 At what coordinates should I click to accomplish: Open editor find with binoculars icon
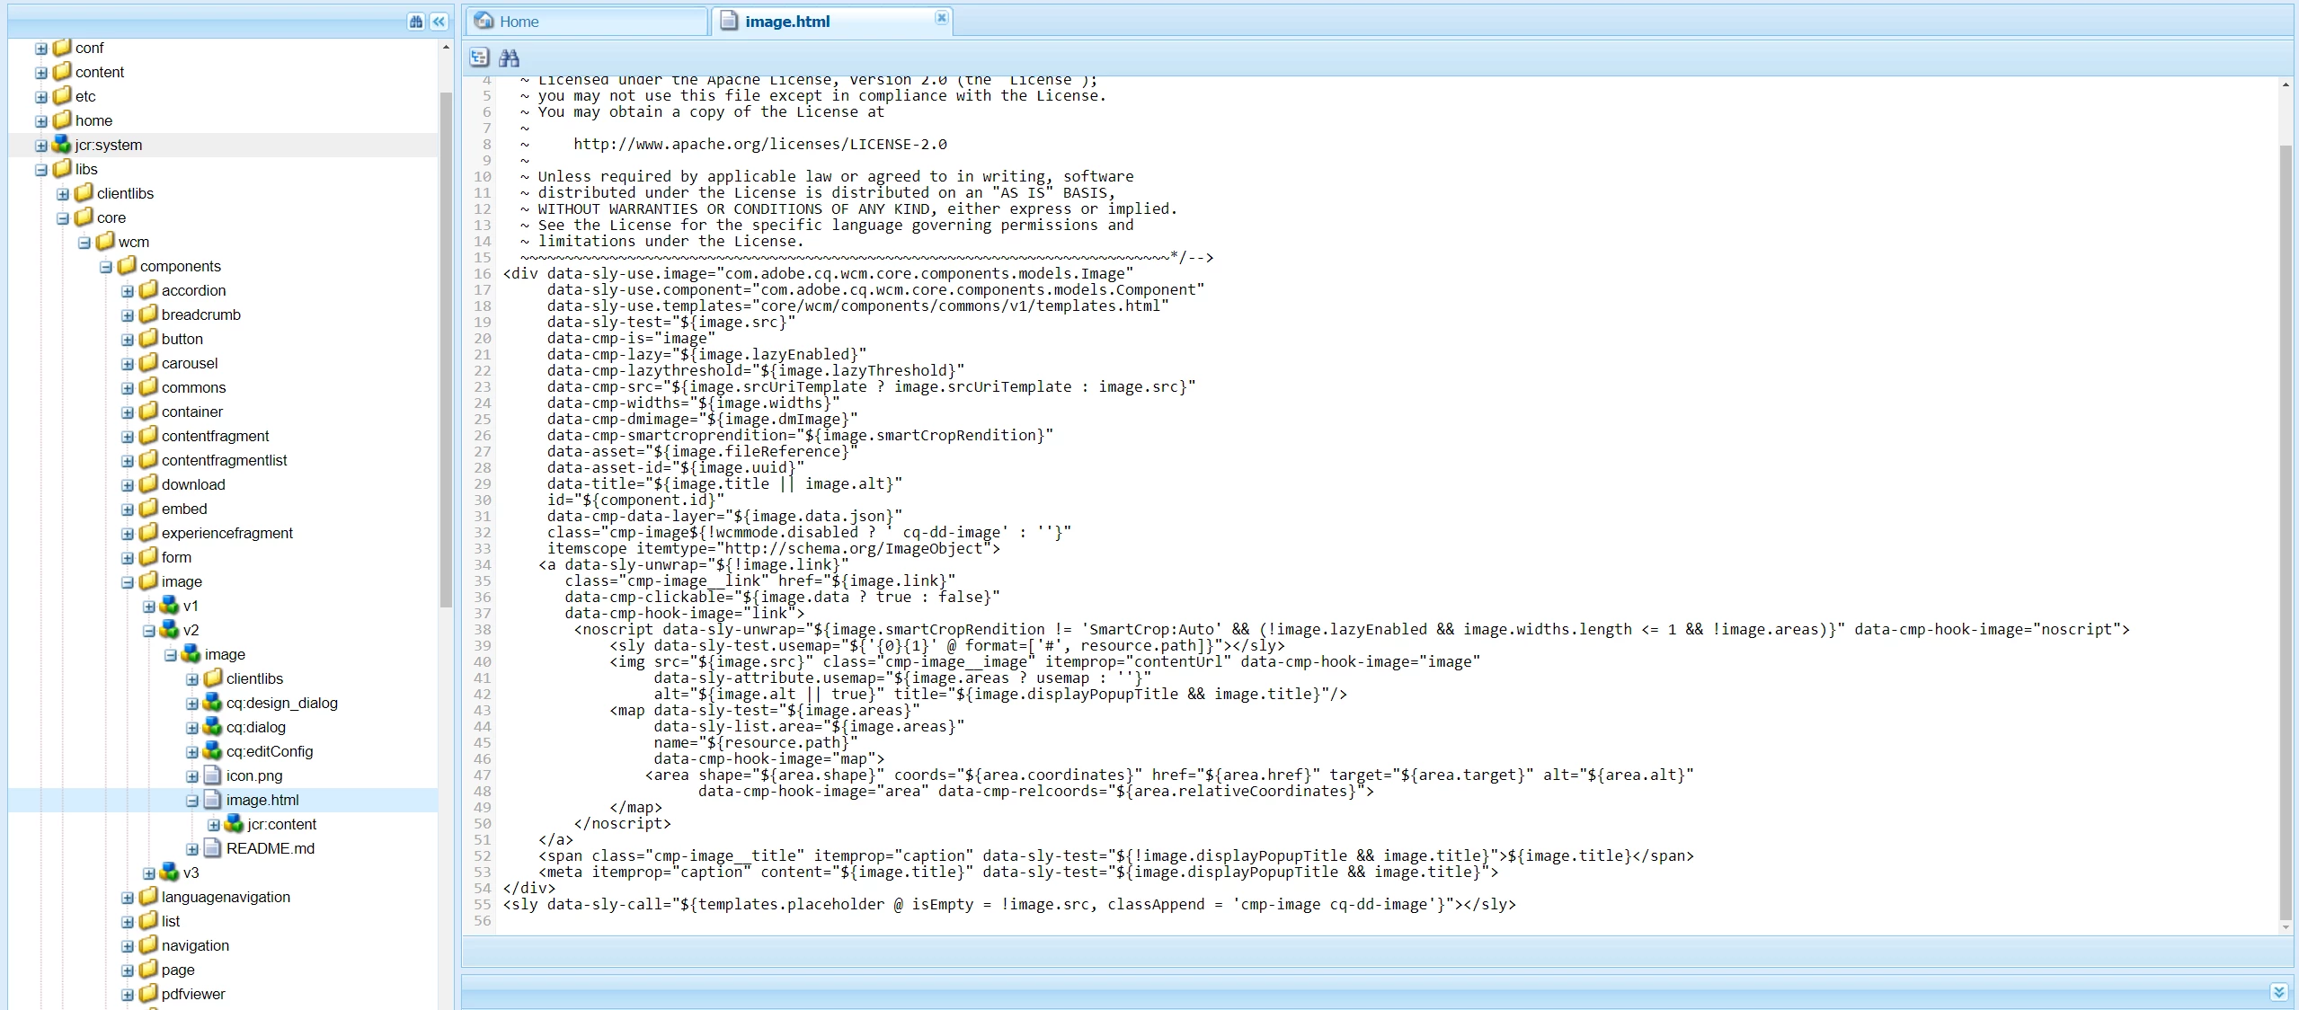[509, 58]
